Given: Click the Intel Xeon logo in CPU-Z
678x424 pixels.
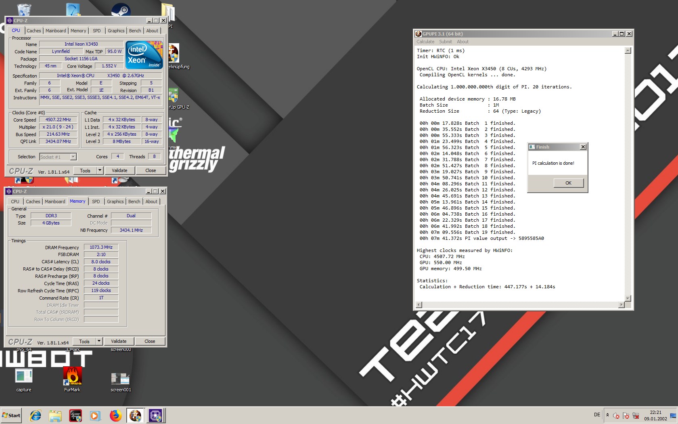Looking at the screenshot, I should click(144, 55).
